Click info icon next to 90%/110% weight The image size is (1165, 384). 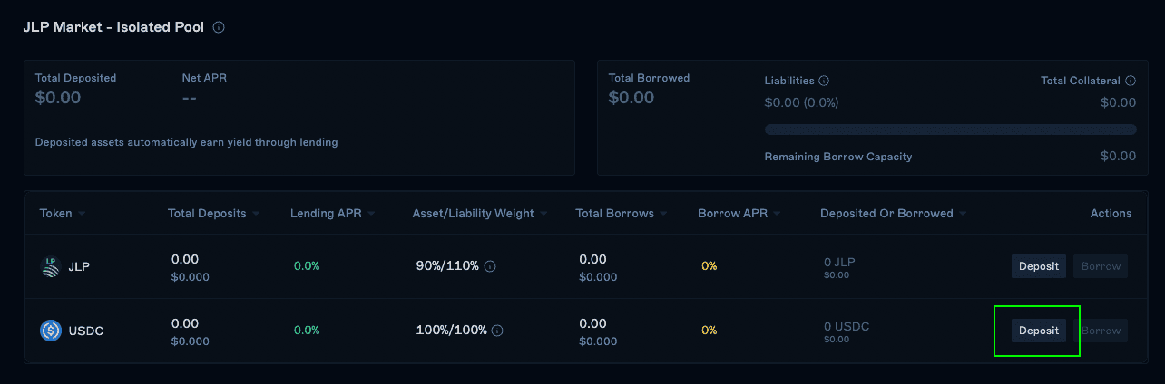tap(490, 266)
